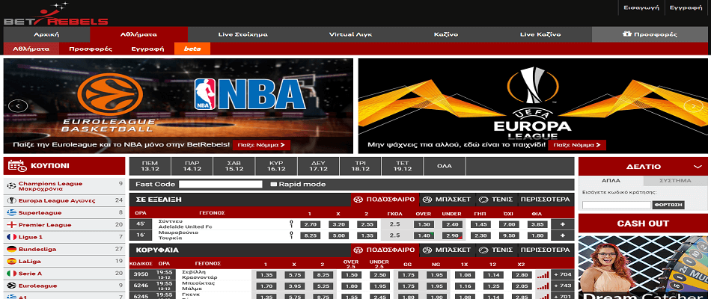Open stats bars icon for Μπεσίκτας match
Viewport: 711px width, 299px height.
(x=543, y=286)
